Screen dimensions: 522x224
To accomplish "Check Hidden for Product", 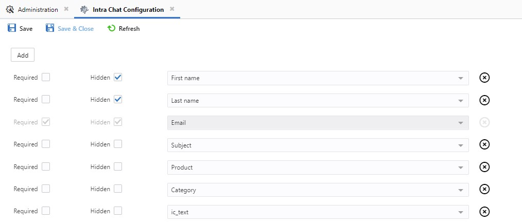I will pos(118,166).
